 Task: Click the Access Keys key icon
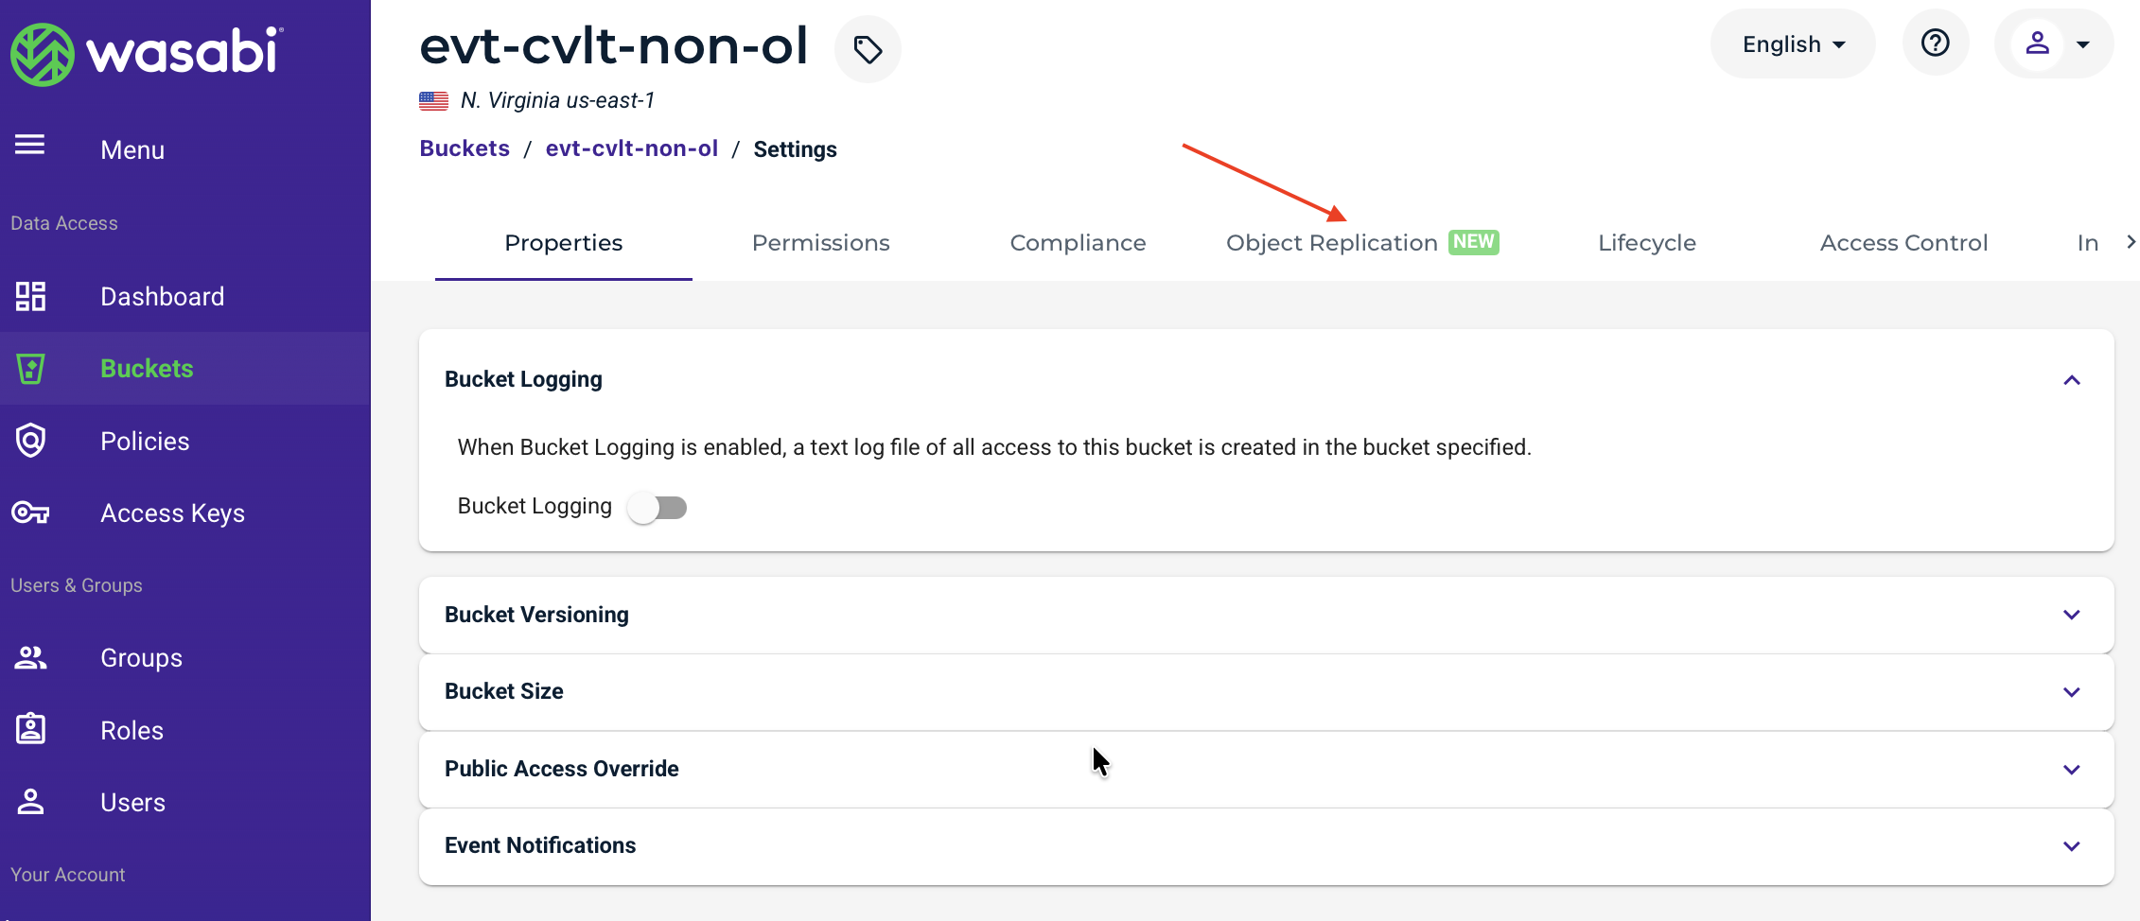(x=30, y=513)
